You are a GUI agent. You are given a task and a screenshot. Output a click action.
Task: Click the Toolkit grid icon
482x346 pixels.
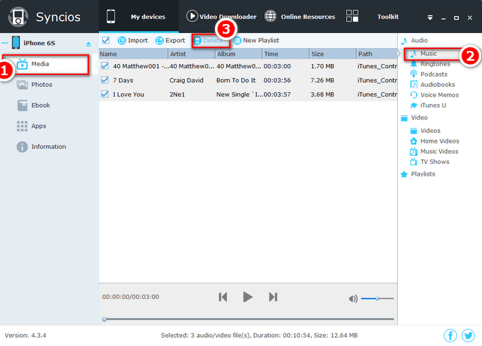352,16
